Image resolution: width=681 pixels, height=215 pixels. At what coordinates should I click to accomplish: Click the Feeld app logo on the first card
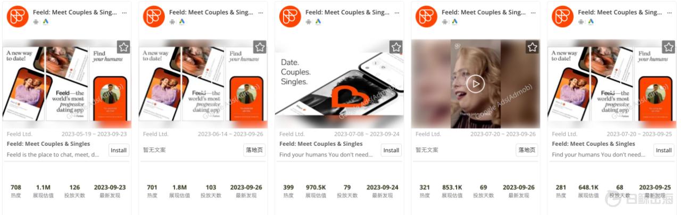pos(18,16)
